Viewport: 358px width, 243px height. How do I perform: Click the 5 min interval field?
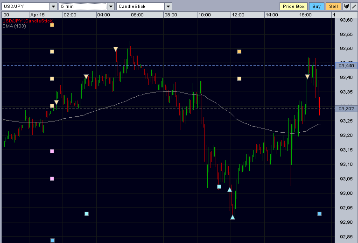point(83,7)
